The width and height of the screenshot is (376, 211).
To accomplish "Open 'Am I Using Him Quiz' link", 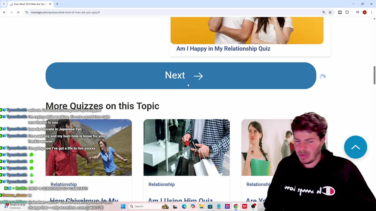I will coord(180,200).
